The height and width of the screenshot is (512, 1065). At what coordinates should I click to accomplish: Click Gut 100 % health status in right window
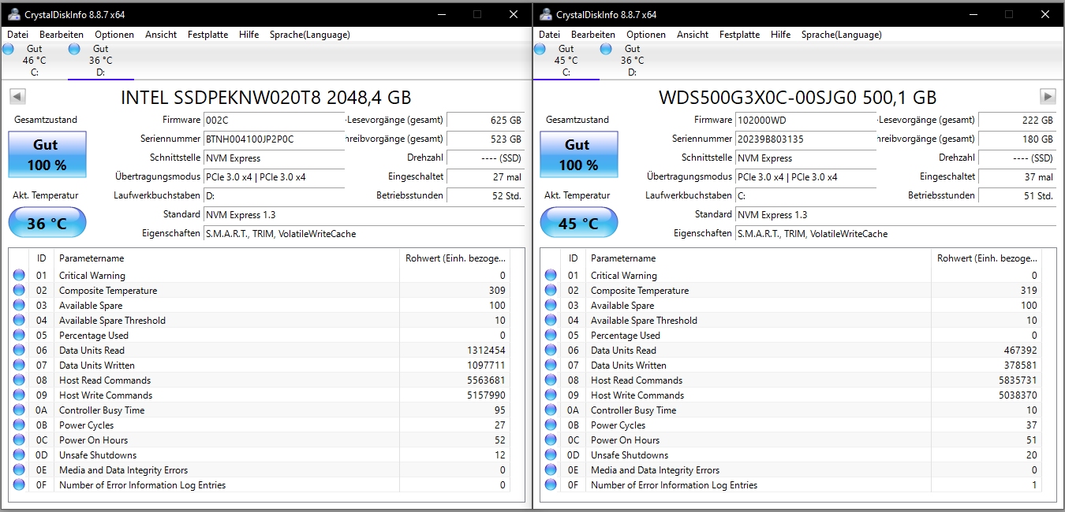pos(579,154)
